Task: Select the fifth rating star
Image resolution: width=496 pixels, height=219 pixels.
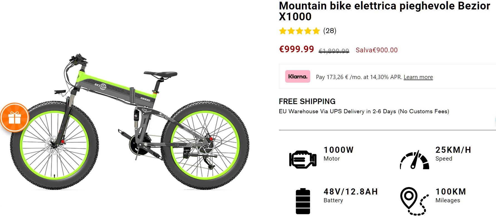Action: click(x=316, y=31)
